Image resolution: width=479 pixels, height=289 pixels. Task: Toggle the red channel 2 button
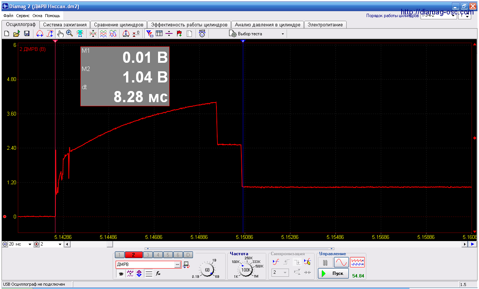[x=134, y=255]
